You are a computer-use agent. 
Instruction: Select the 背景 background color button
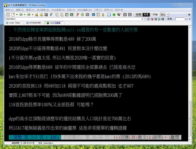[x=146, y=15]
